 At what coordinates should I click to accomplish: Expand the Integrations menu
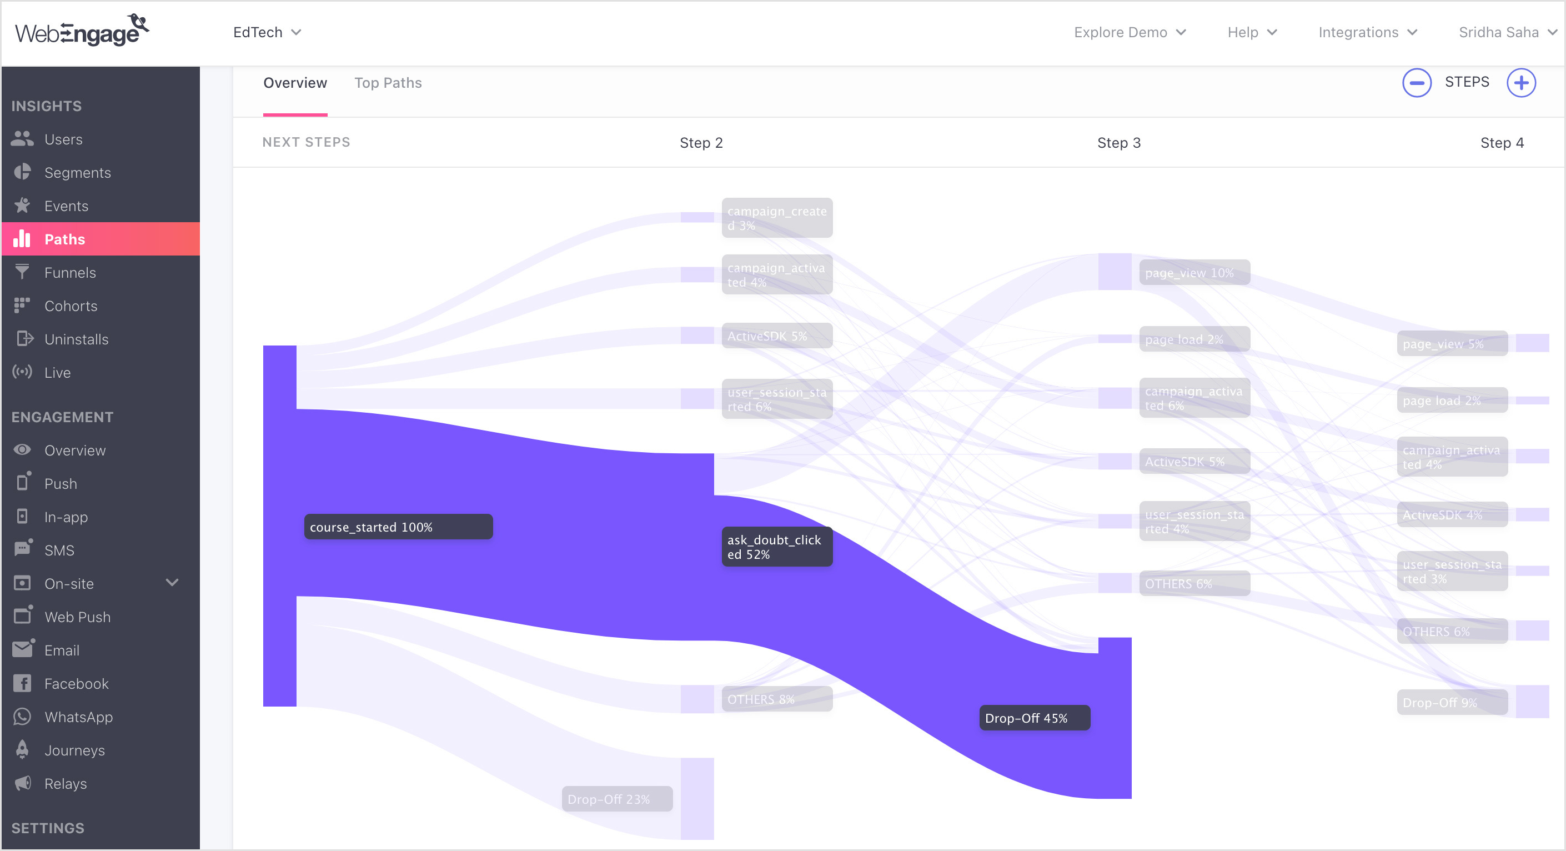[x=1368, y=32]
